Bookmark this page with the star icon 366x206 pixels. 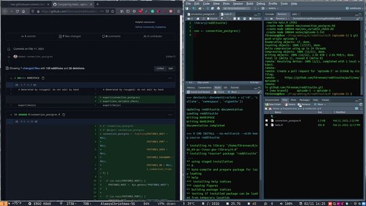113,11
